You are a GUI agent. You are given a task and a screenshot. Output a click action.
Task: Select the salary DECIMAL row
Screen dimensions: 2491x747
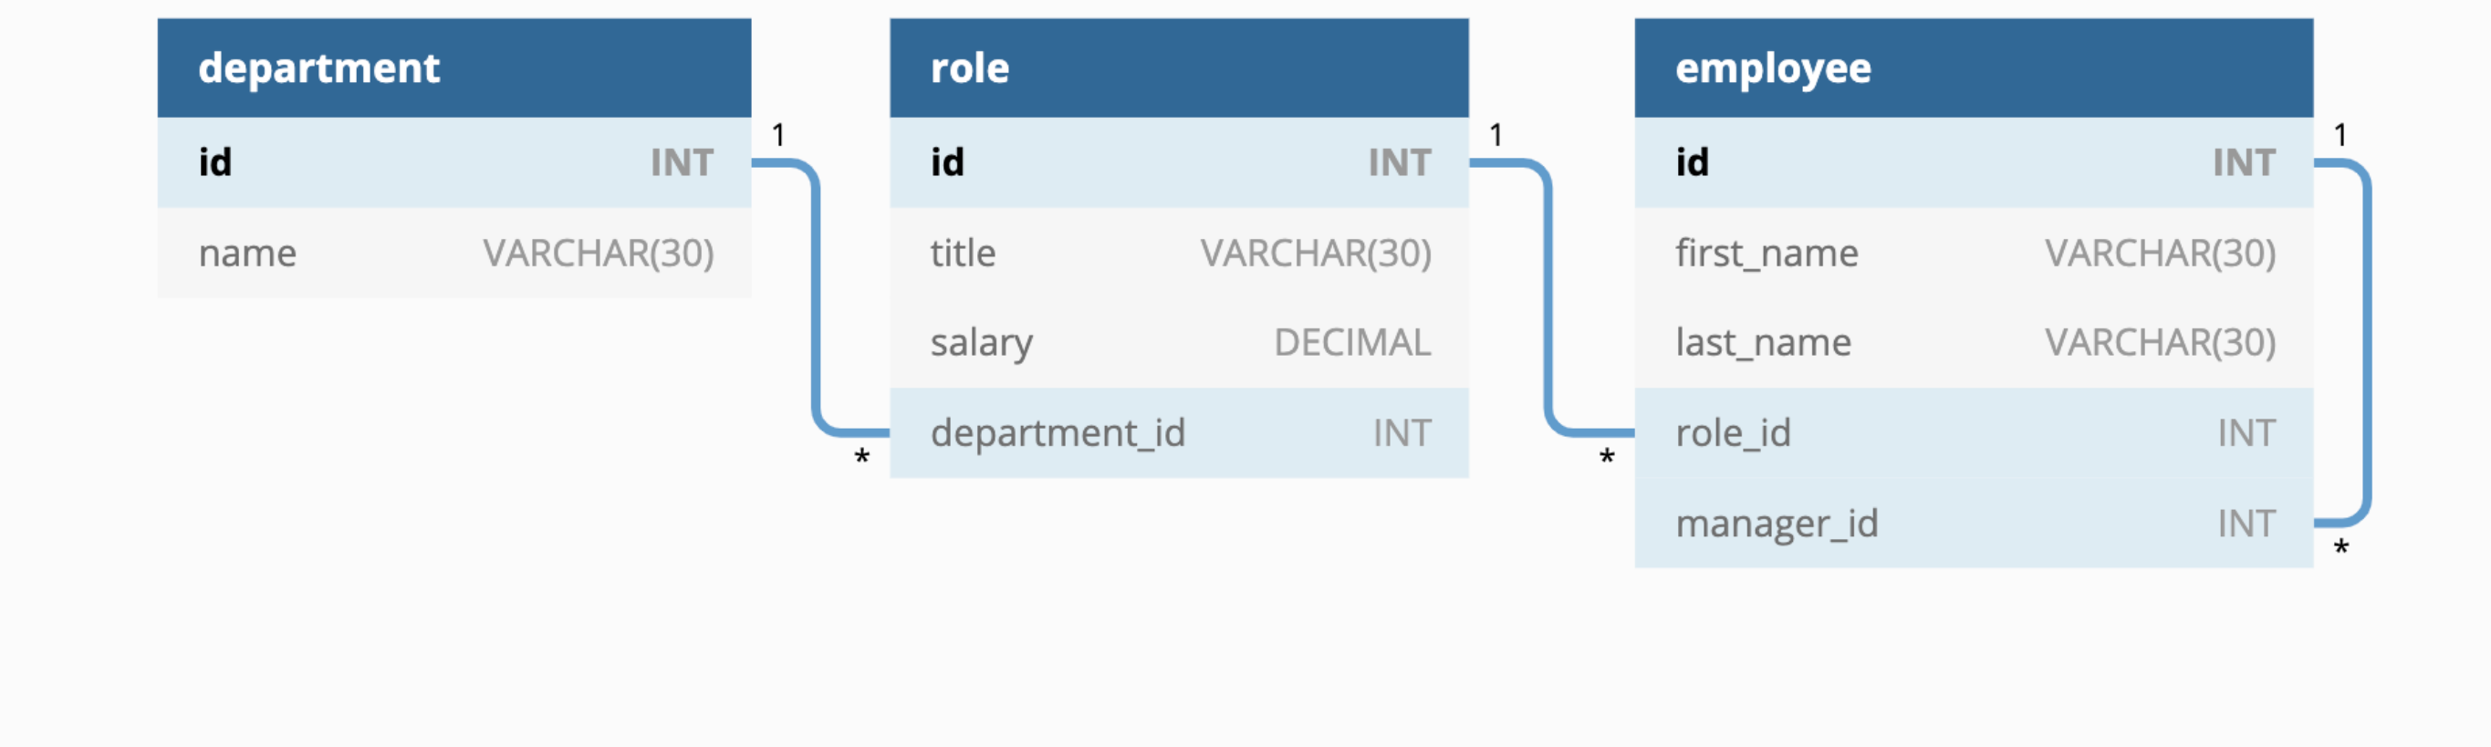point(1178,343)
